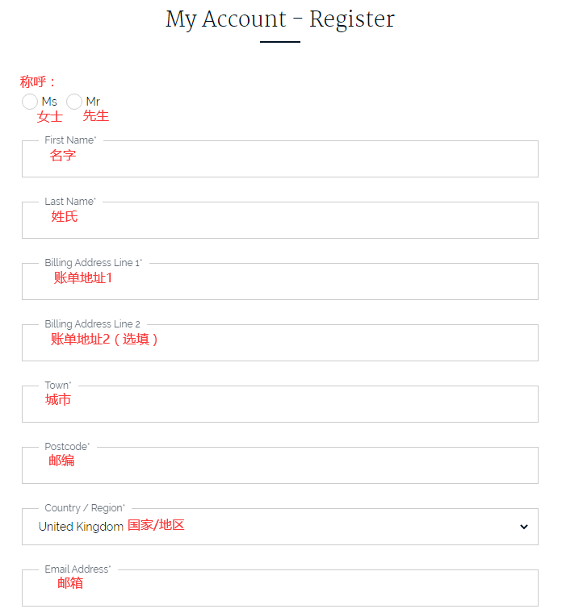Image resolution: width=562 pixels, height=613 pixels.
Task: Focus the Town input field
Action: click(279, 405)
